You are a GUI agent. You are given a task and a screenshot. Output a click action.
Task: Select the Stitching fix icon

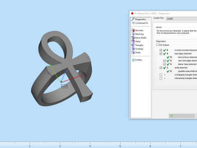(x=133, y=34)
